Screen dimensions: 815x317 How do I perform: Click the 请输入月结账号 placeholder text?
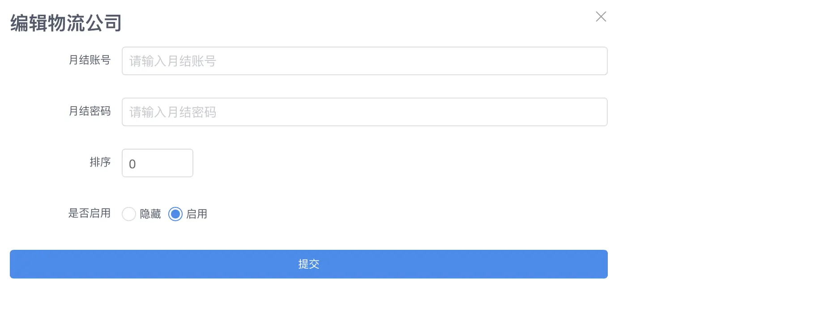(173, 61)
